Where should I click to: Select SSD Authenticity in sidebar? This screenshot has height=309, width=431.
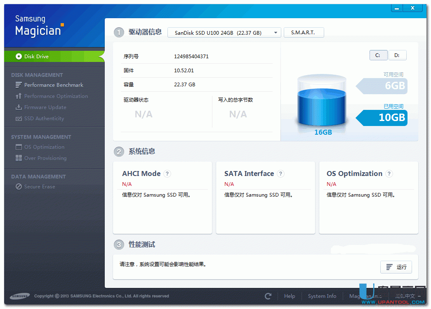click(x=44, y=119)
